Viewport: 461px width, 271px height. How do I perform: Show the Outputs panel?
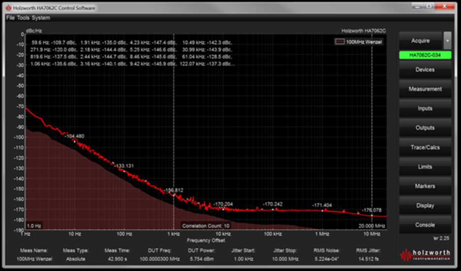pos(425,128)
